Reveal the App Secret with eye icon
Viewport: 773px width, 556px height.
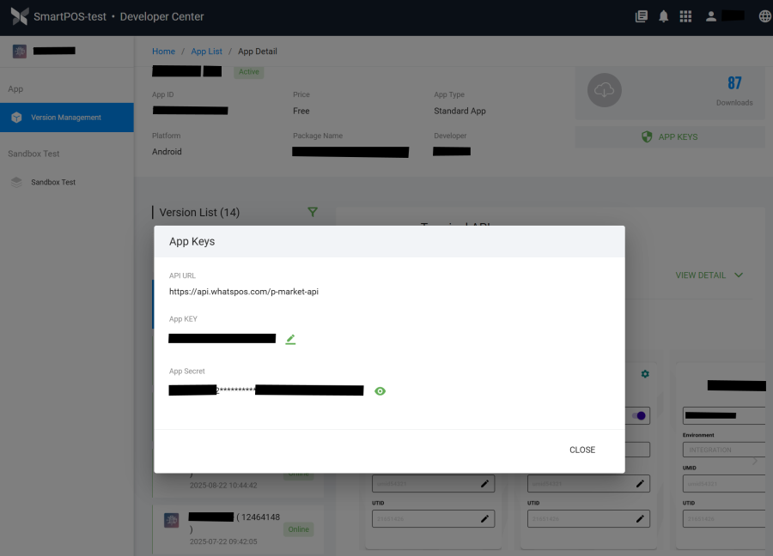(380, 391)
